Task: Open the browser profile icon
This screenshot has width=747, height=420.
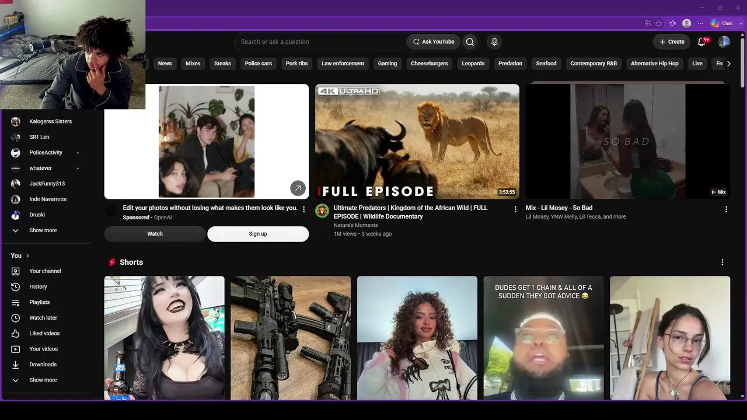Action: 687,23
